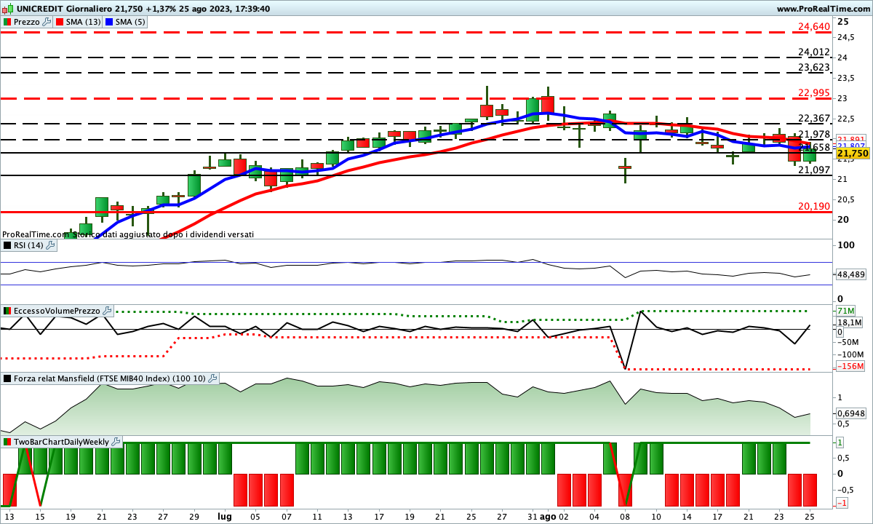873x524 pixels.
Task: Click the 22,995 red level label
Action: click(x=814, y=92)
